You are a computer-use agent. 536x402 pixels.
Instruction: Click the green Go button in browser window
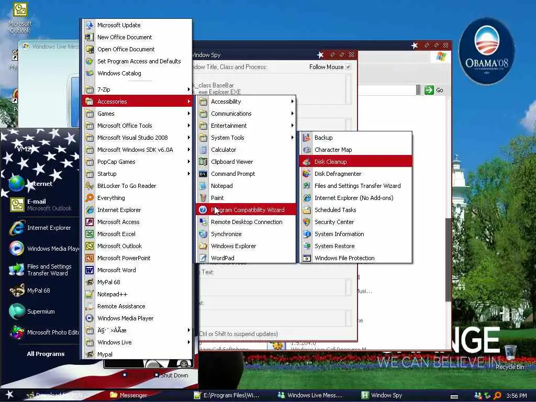coord(433,90)
